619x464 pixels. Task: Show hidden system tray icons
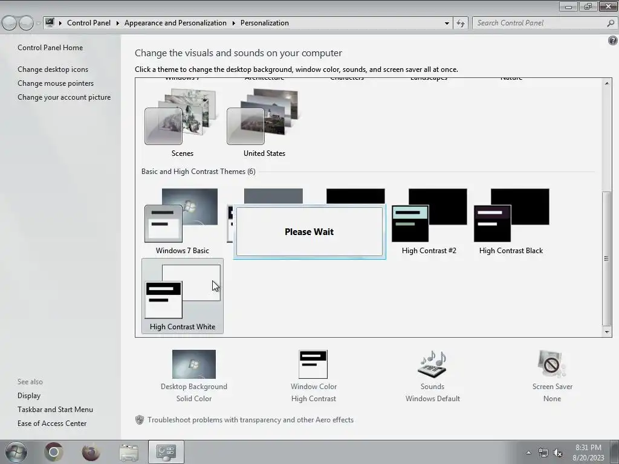[528, 453]
